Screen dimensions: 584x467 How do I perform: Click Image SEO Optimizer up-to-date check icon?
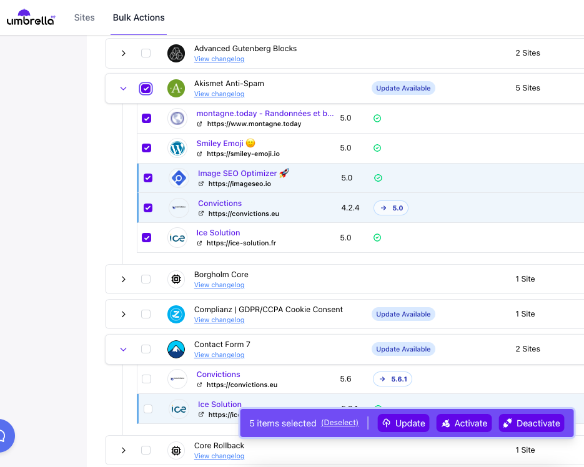(x=378, y=178)
